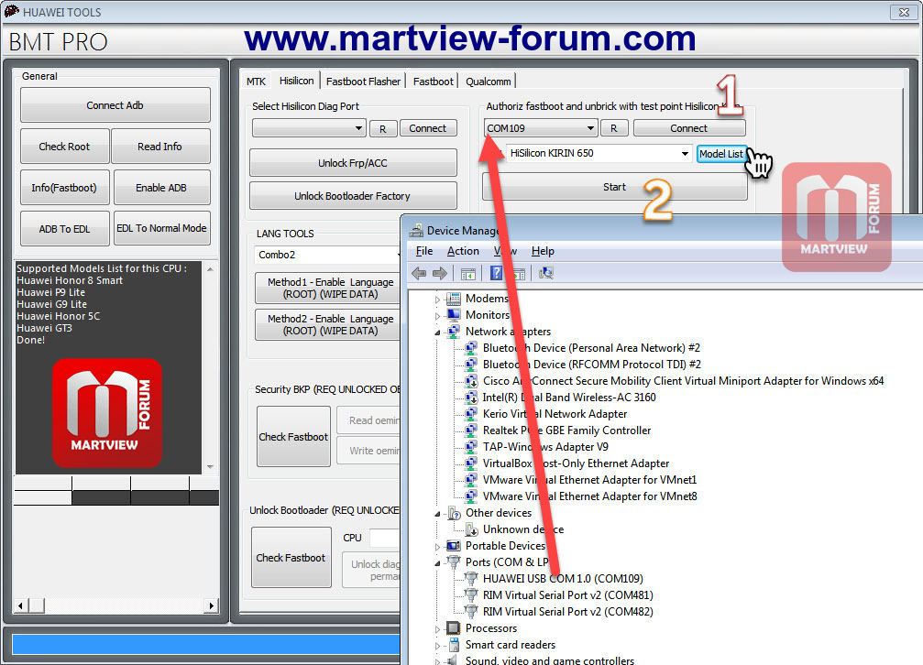Click the HUAWEI USB COM 1.0 port icon
Screen dimensions: 923x665
[x=471, y=579]
